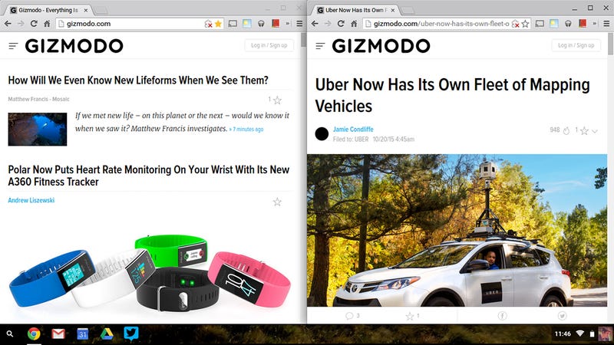Screen dimensions: 614x345
Task: Share Uber article on Facebook
Action: tap(502, 316)
